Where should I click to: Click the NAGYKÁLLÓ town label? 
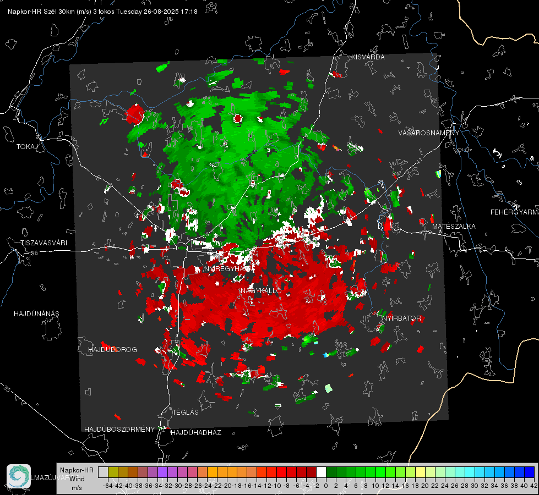coord(261,291)
